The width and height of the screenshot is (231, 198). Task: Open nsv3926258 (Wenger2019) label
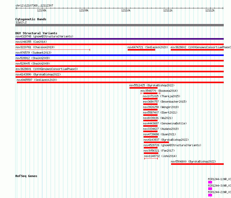(x=161, y=107)
